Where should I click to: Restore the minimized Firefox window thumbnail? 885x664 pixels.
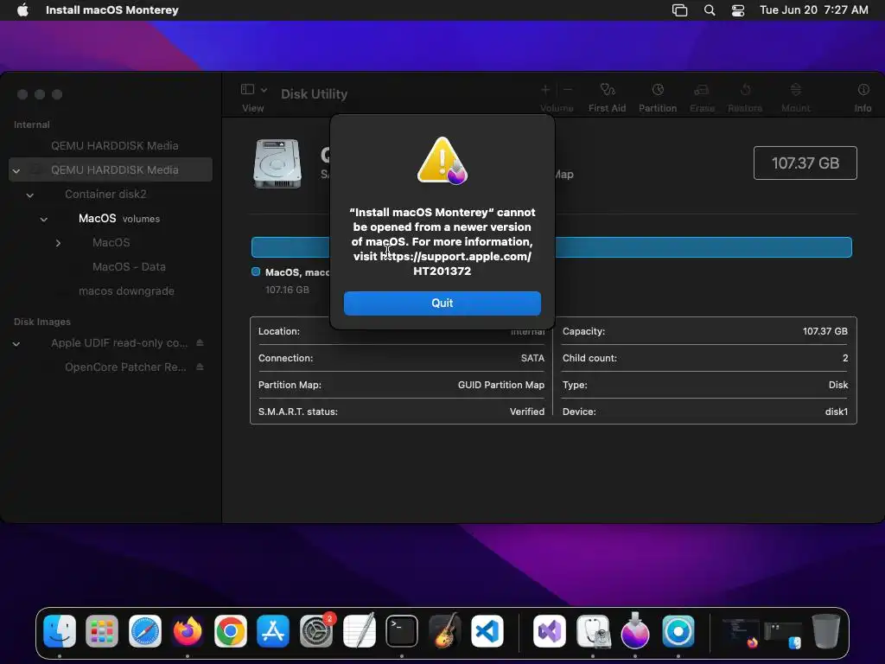coord(741,632)
